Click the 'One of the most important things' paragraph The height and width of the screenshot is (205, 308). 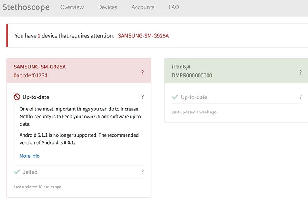80,117
